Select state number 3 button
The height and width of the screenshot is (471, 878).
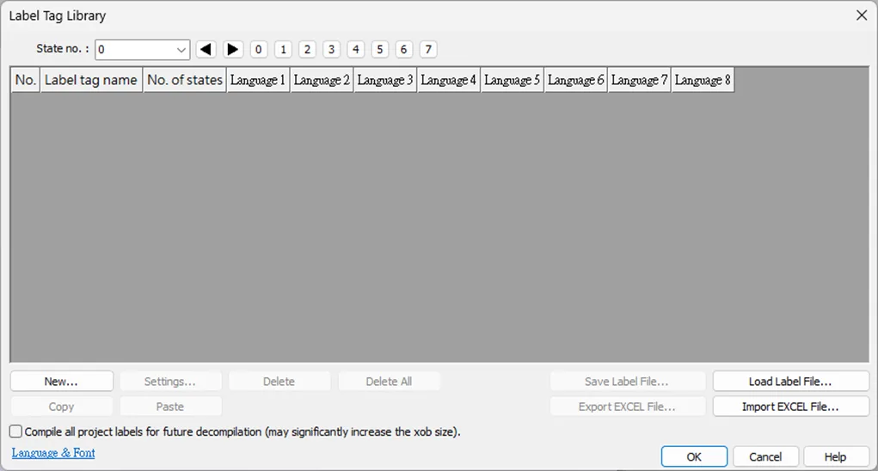[331, 49]
